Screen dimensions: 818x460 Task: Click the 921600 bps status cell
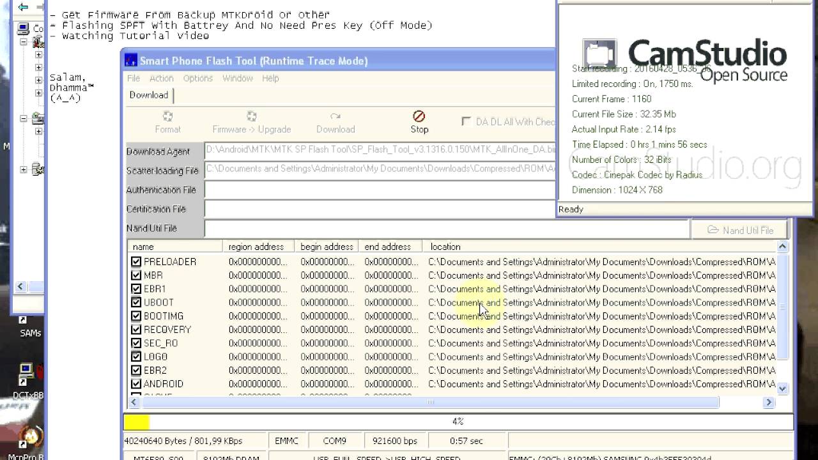pos(395,441)
